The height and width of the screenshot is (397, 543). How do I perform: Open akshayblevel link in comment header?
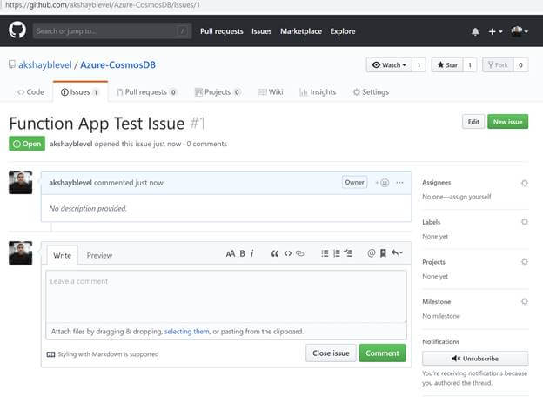click(x=70, y=183)
